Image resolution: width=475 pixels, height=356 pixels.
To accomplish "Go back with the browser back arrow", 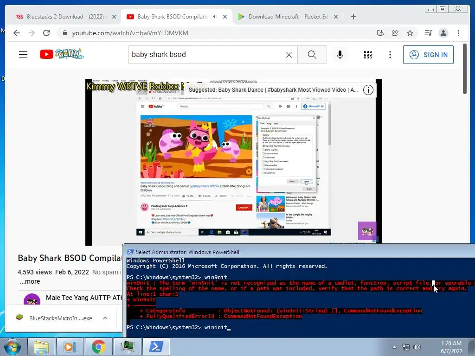I will coord(17,33).
